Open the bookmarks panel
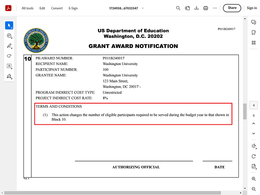260x195 pixels. click(x=253, y=32)
